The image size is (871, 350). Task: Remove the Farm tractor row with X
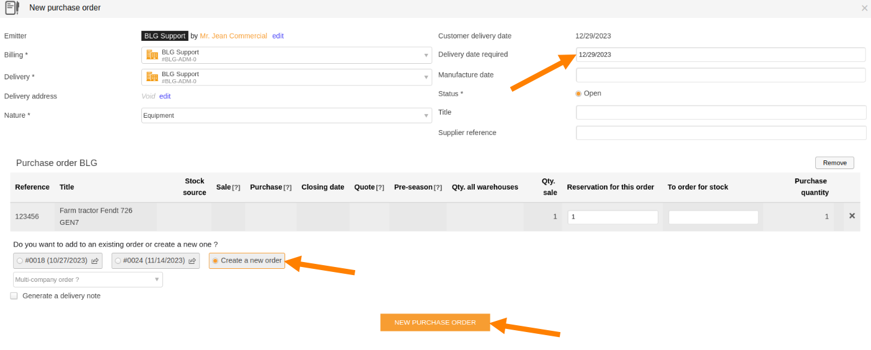pyautogui.click(x=852, y=216)
